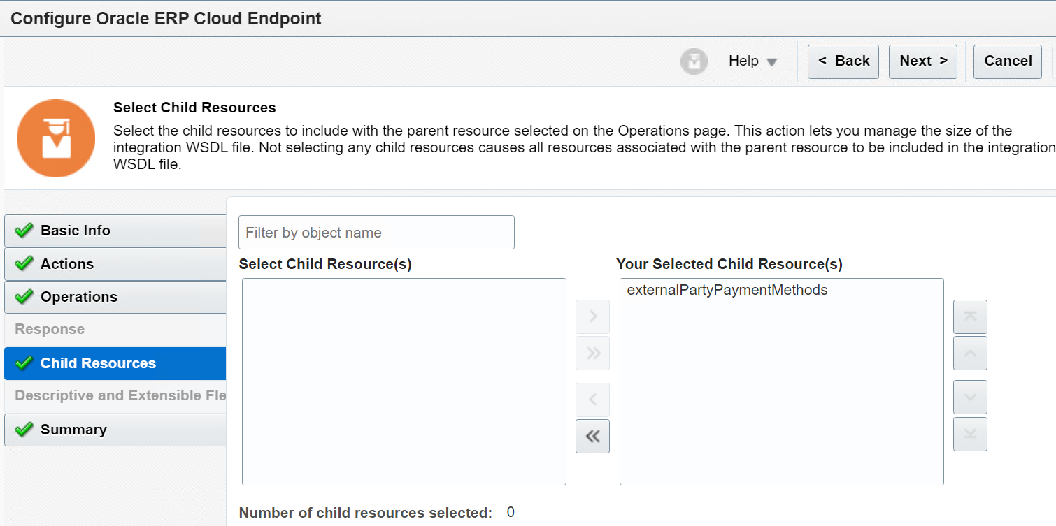This screenshot has width=1056, height=526.
Task: Click the Number of child resources selected label
Action: [x=366, y=513]
